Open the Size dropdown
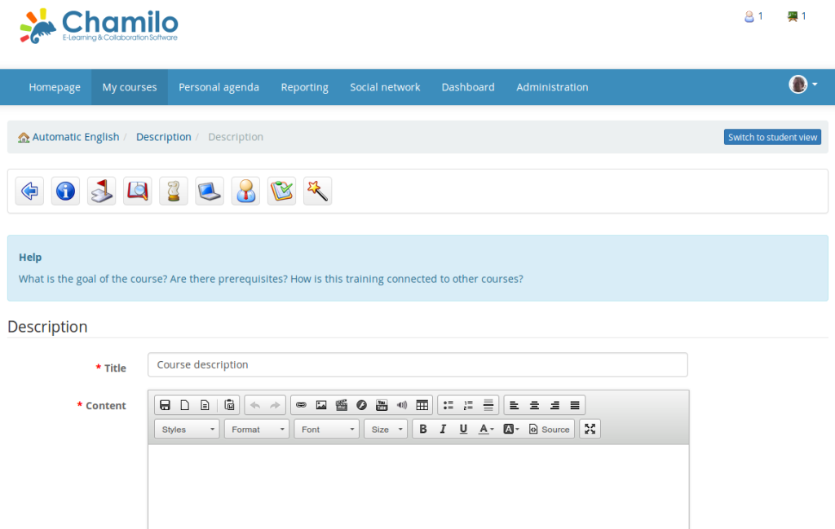The height and width of the screenshot is (529, 835). coord(386,429)
